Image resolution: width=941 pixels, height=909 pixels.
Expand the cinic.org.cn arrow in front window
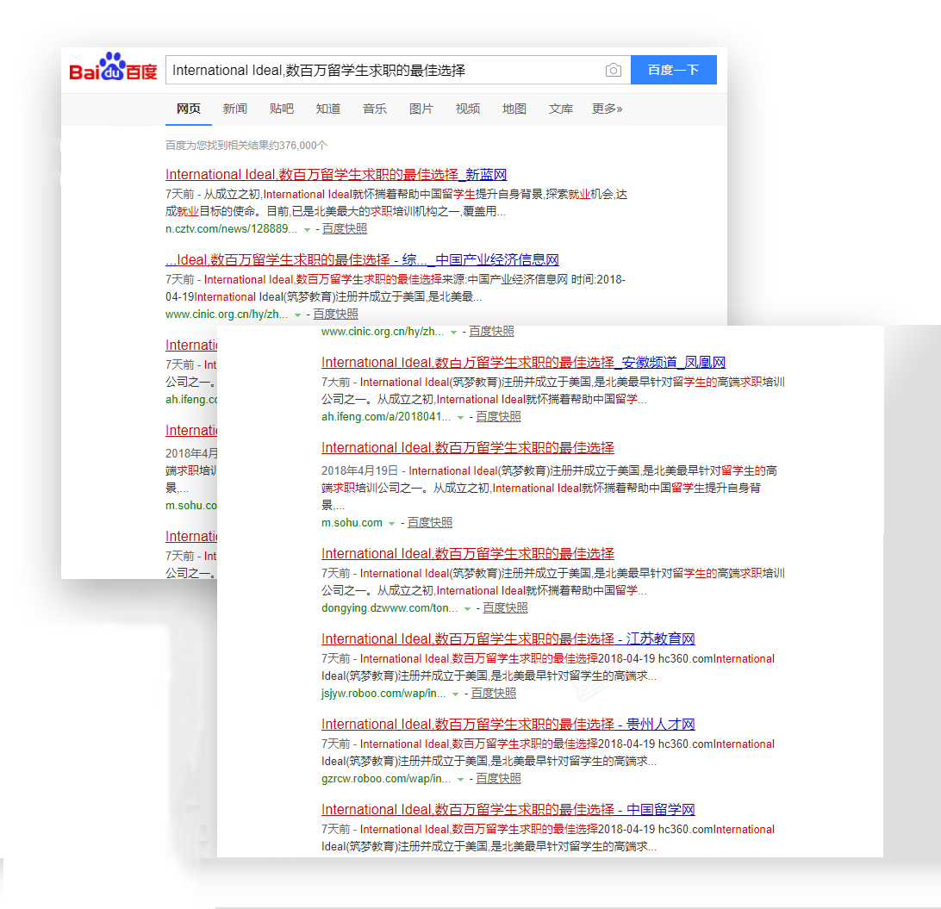pyautogui.click(x=453, y=332)
